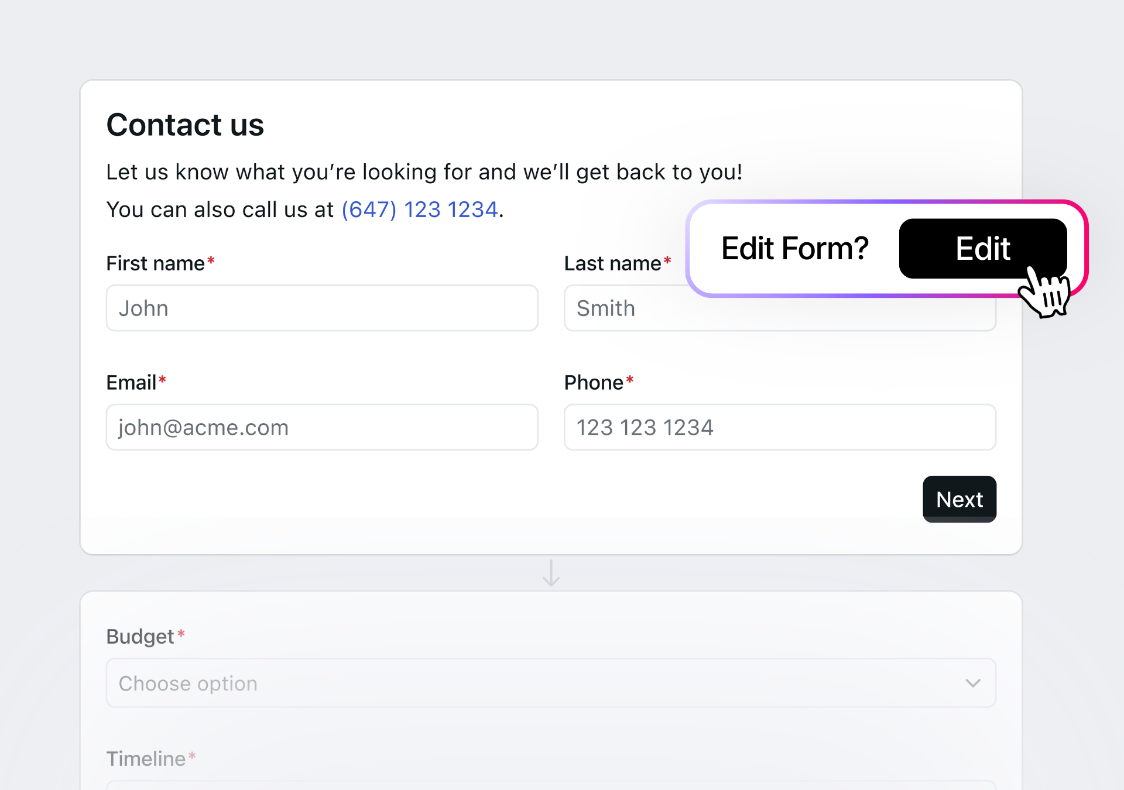The height and width of the screenshot is (790, 1124).
Task: Open the Budget Choose option dropdown
Action: click(550, 683)
